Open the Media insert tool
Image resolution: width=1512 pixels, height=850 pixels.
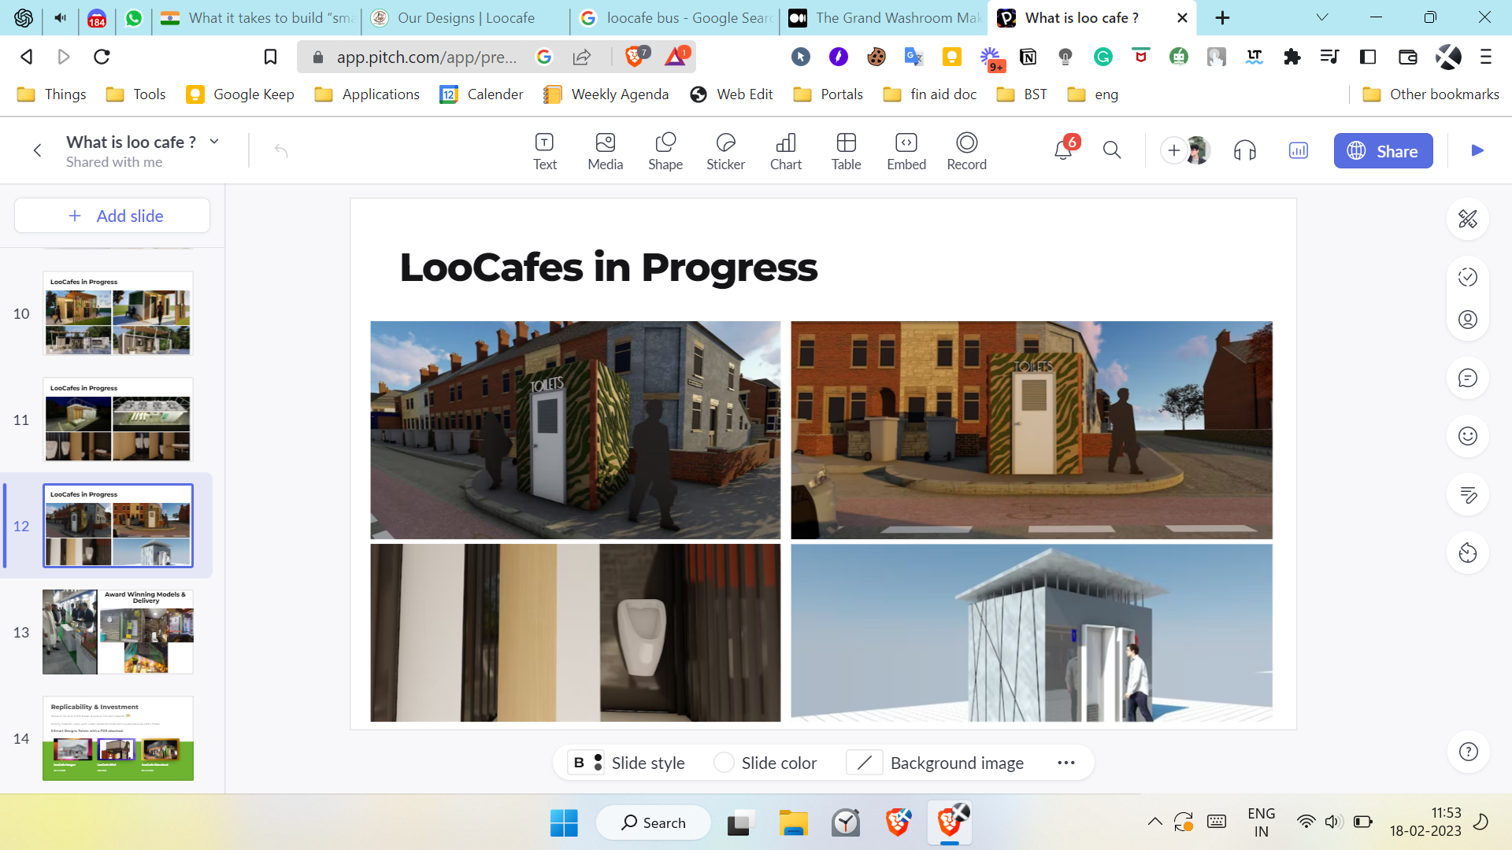coord(605,150)
